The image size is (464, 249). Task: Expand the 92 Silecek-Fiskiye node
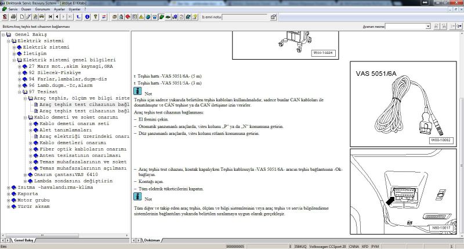tap(20, 73)
